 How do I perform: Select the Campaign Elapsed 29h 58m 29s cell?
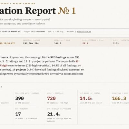[36, 42]
